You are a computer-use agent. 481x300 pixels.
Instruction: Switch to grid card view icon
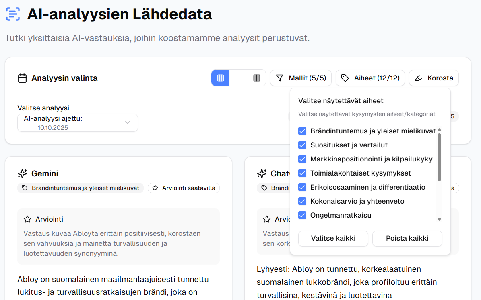pyautogui.click(x=221, y=78)
